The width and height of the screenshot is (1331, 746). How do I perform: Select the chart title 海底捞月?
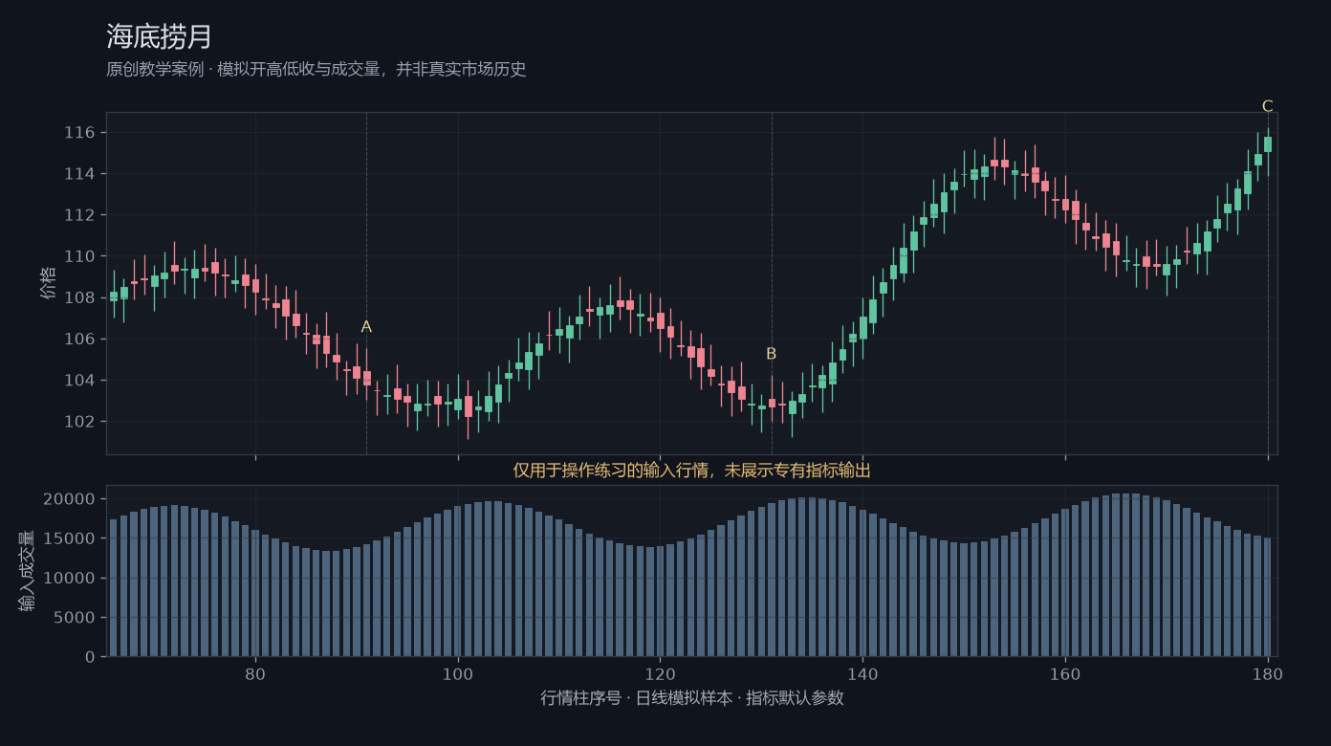[x=160, y=37]
